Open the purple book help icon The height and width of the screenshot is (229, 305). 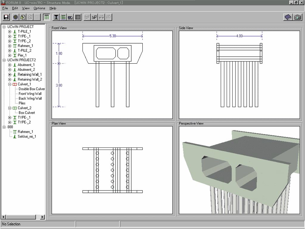288,17
